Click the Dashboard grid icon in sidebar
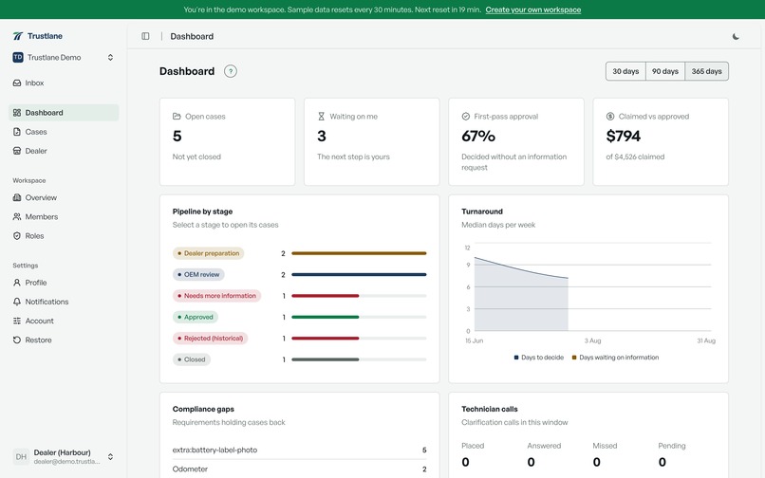The height and width of the screenshot is (478, 765). pos(17,113)
